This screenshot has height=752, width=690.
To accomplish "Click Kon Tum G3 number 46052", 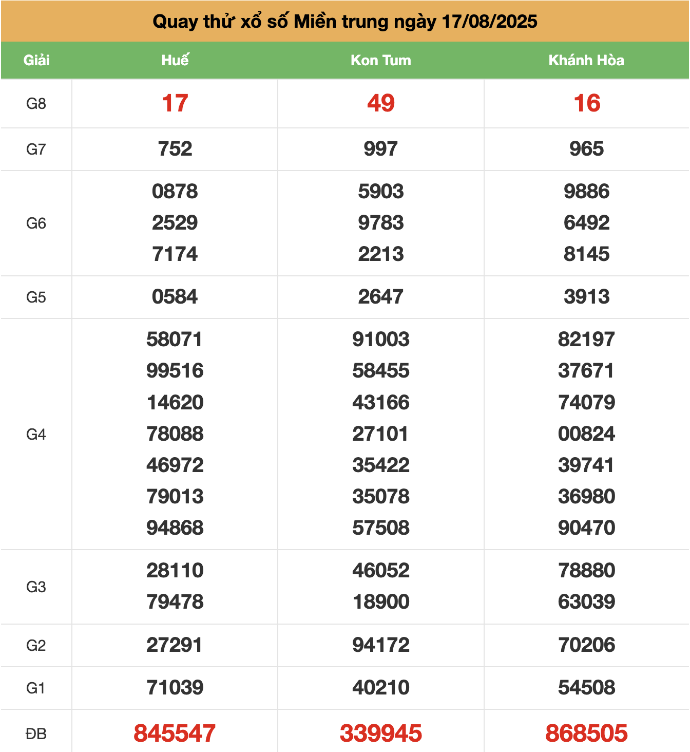I will [380, 571].
